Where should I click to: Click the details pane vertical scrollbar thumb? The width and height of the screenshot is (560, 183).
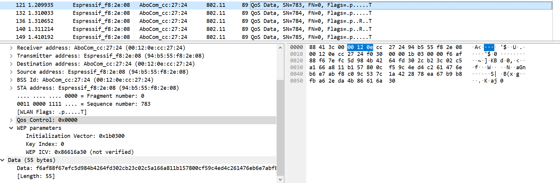280,128
